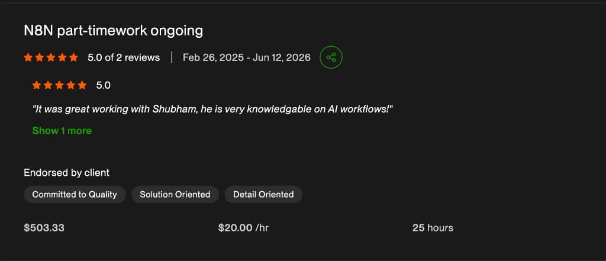The width and height of the screenshot is (606, 261).
Task: Select the Detail Oriented badge
Action: pyautogui.click(x=263, y=195)
